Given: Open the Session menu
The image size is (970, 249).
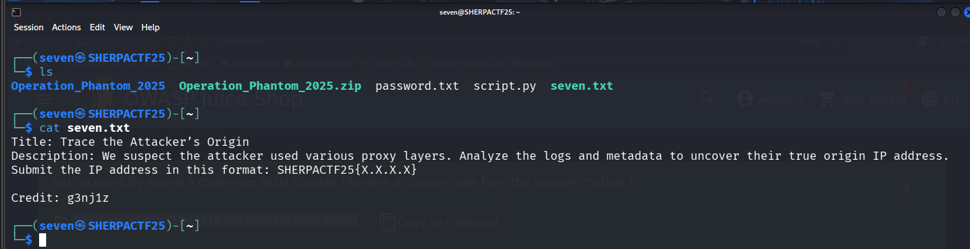Looking at the screenshot, I should pyautogui.click(x=29, y=27).
